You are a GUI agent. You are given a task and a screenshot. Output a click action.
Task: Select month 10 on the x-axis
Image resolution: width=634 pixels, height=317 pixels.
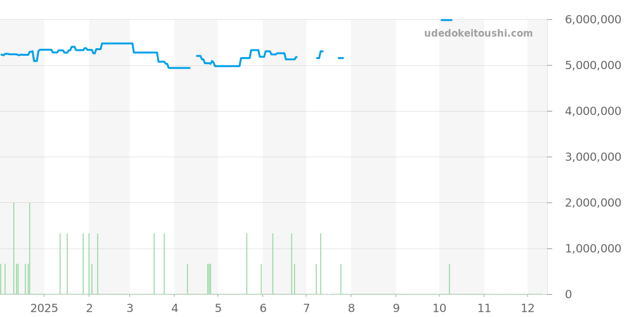[439, 308]
